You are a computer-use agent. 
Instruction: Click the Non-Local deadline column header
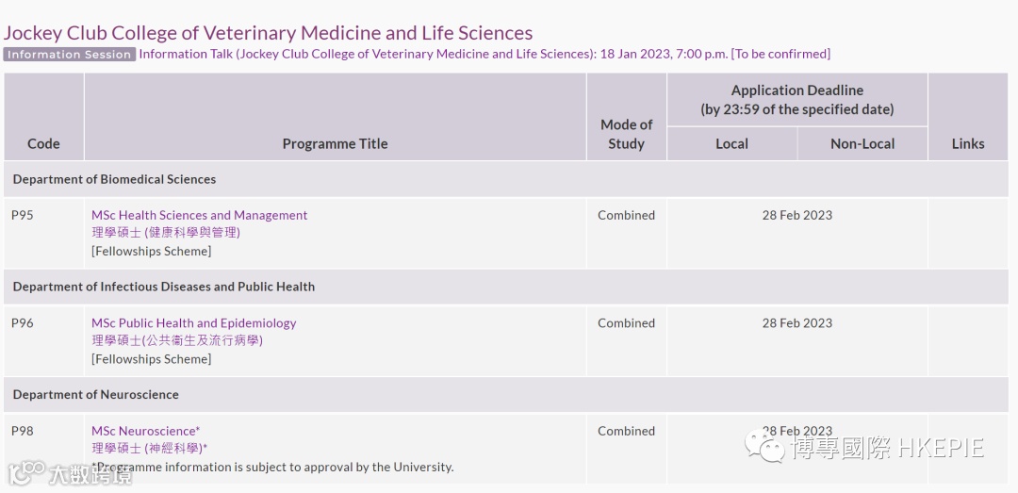point(862,143)
